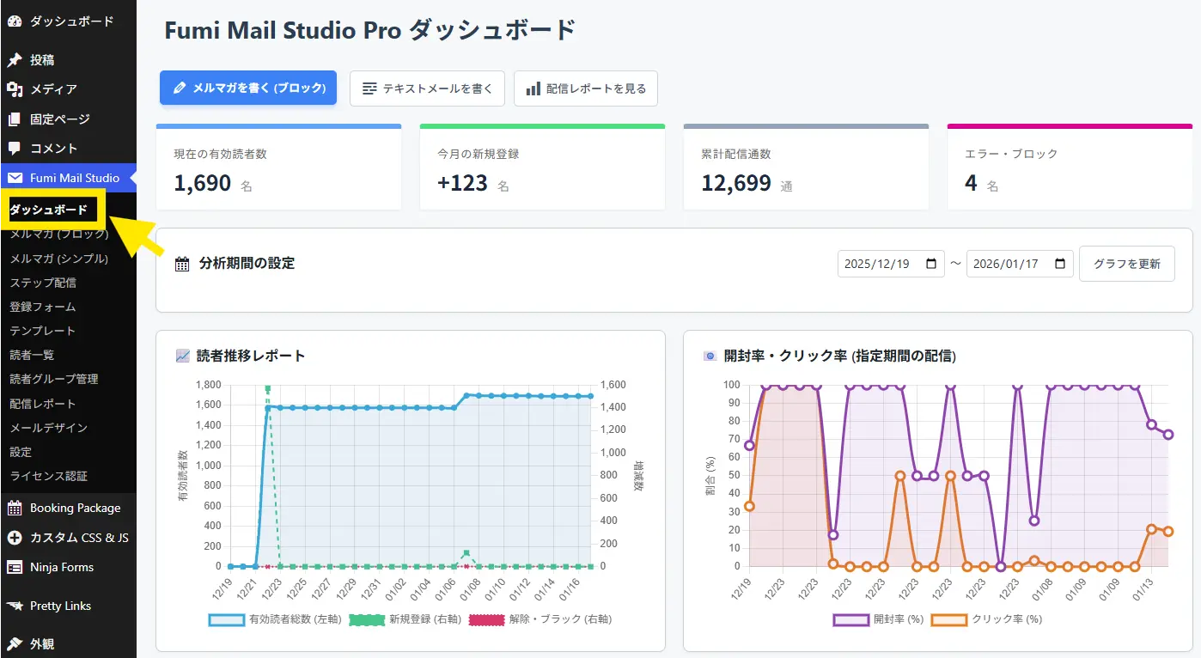Click the Custom CSS & JS plus icon
1201x658 pixels.
[15, 538]
